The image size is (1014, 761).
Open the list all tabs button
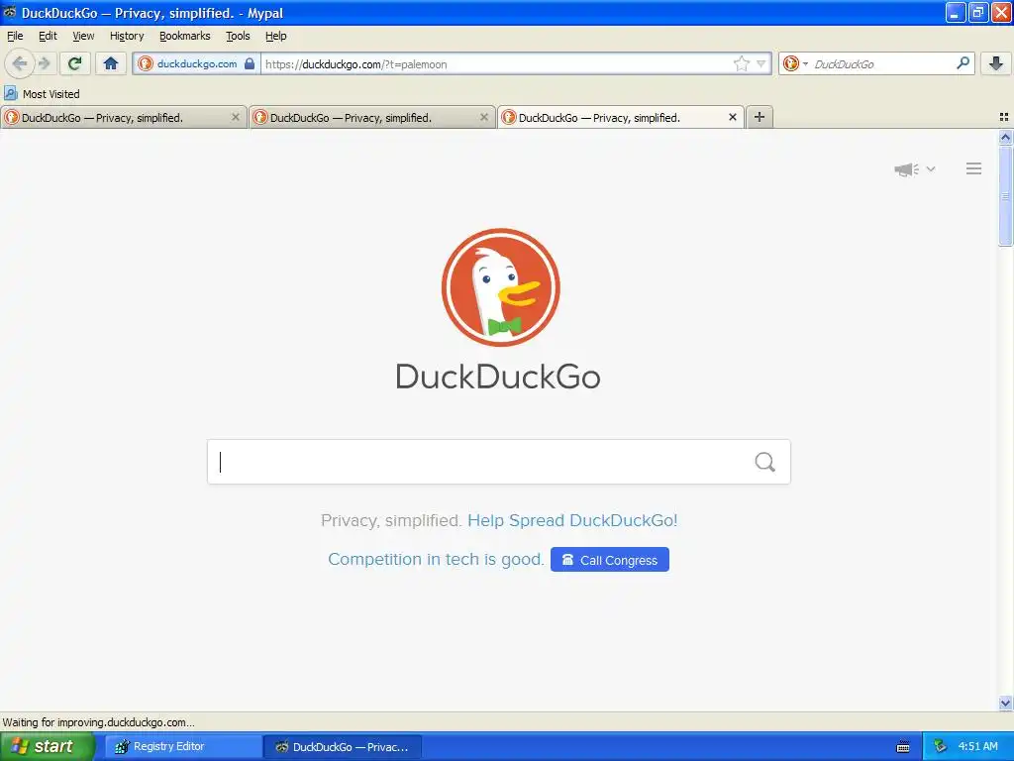[x=1004, y=117]
